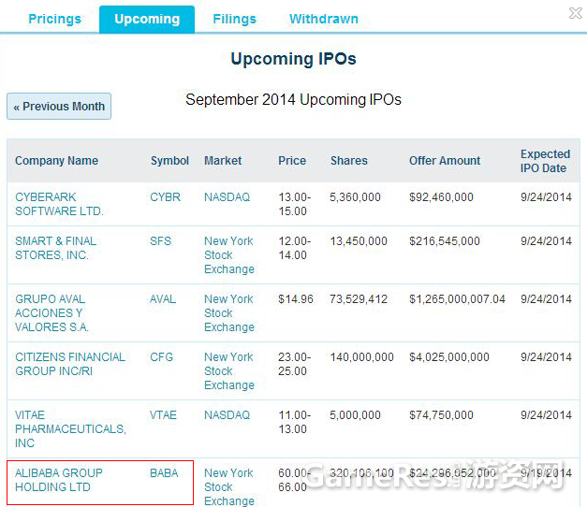Viewport: 587px width, 507px height.
Task: Open ALIBABA GROUP HOLDING LTD link
Action: 58,480
